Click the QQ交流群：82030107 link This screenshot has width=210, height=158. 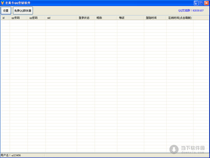tap(191, 10)
